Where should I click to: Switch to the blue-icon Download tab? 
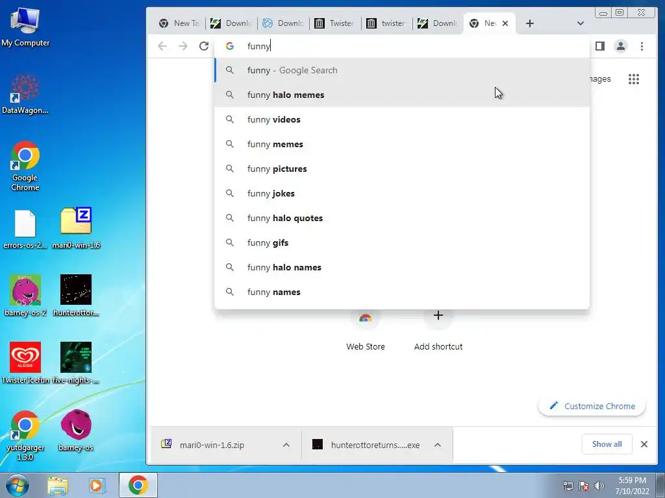(x=283, y=23)
